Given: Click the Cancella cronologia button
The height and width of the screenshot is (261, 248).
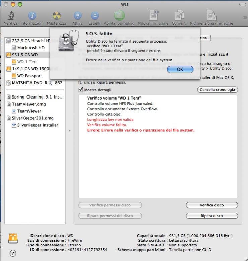Looking at the screenshot, I should click(218, 90).
